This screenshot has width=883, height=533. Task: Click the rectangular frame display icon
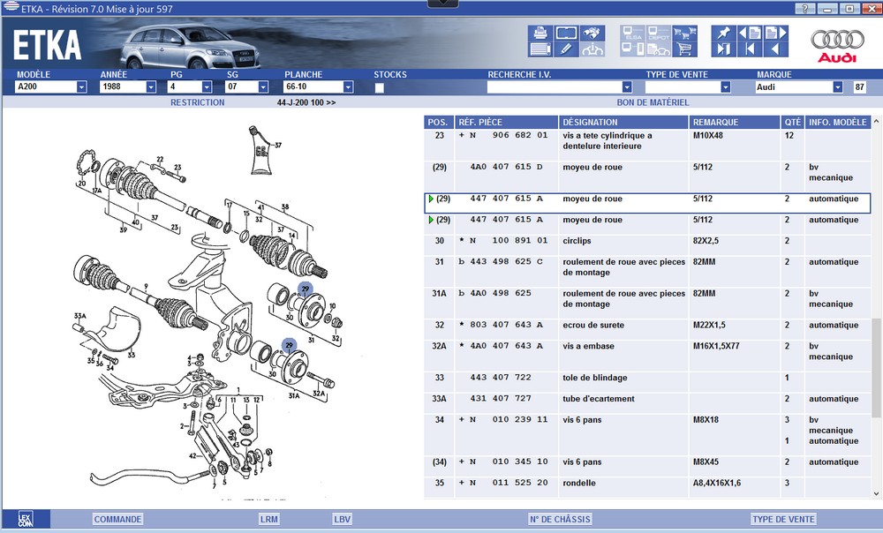pyautogui.click(x=566, y=34)
